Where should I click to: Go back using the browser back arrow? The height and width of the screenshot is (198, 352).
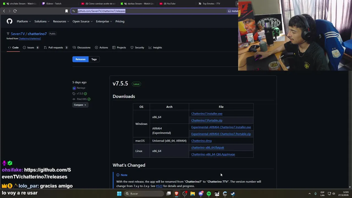(4, 11)
